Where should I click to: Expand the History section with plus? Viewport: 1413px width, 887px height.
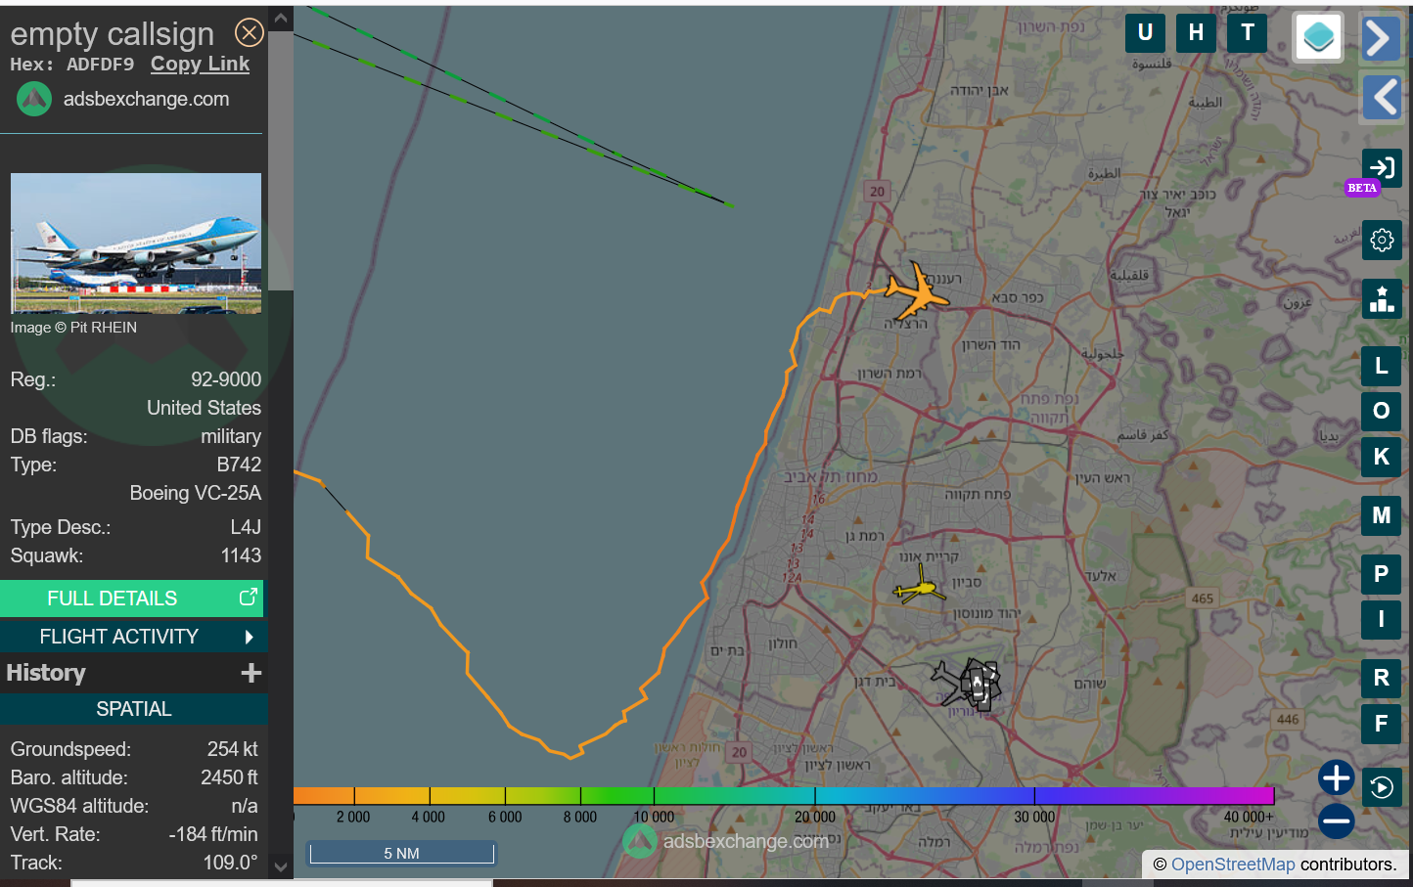(251, 673)
